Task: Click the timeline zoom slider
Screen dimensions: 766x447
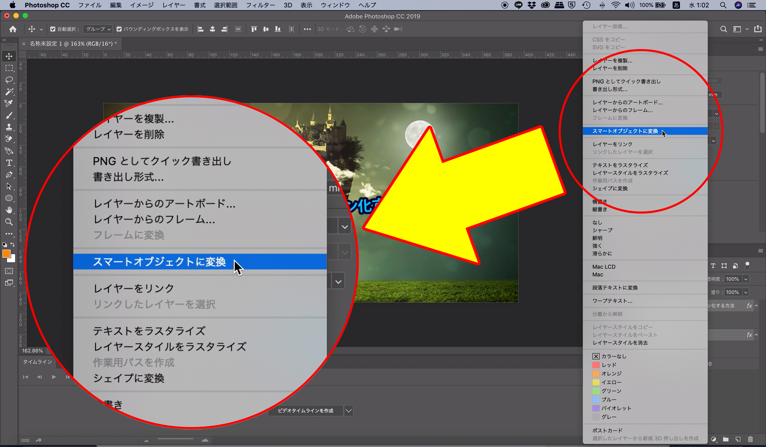Action: (x=176, y=439)
